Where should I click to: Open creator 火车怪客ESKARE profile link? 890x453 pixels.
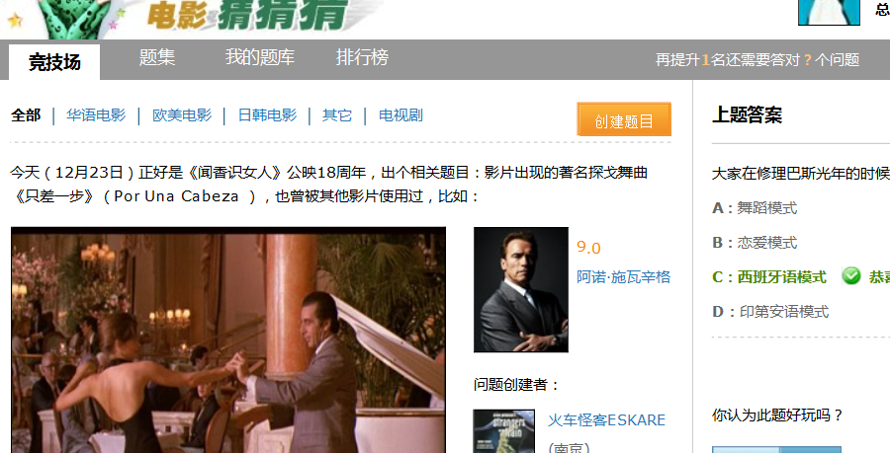tap(606, 420)
